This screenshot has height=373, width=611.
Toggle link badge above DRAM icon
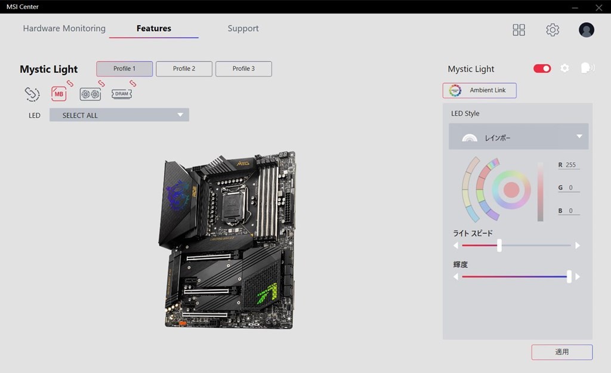[133, 84]
